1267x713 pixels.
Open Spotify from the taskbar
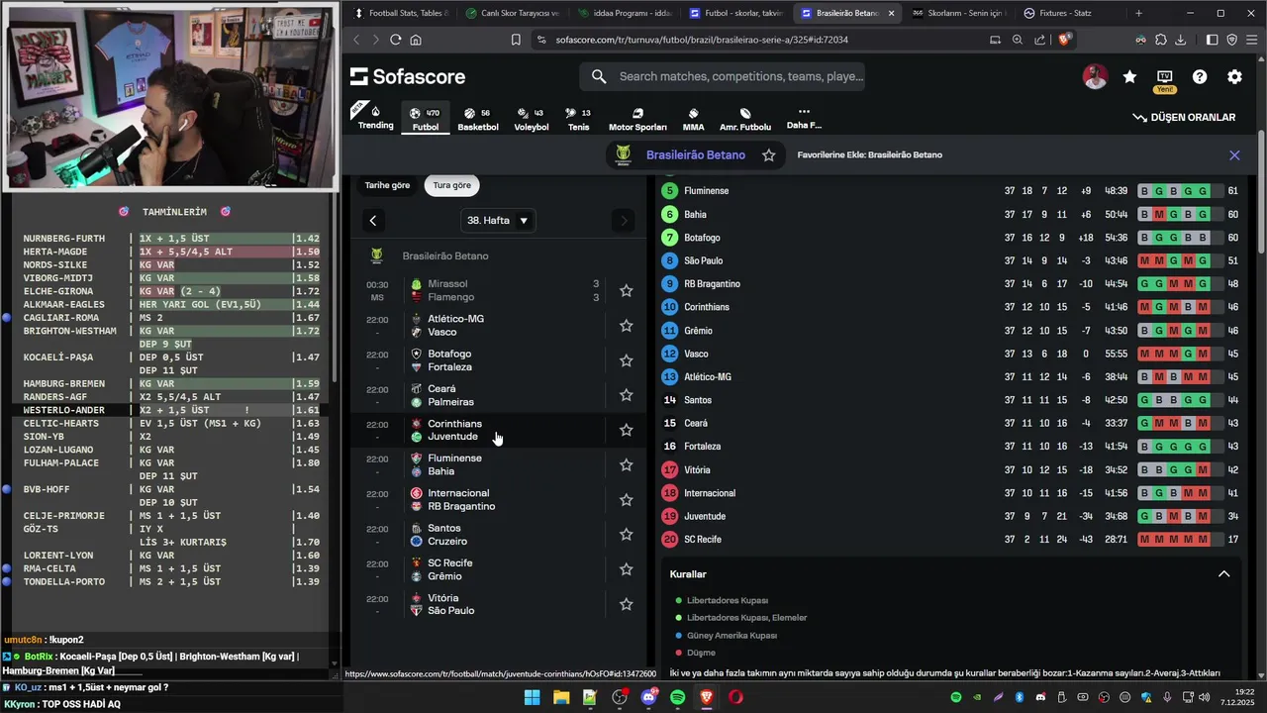pyautogui.click(x=677, y=697)
